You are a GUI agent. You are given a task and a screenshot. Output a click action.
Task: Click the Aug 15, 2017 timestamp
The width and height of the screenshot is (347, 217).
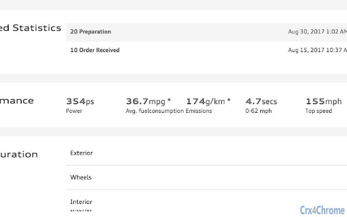coord(317,50)
